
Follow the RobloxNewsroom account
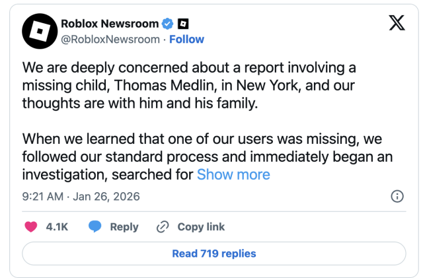click(186, 39)
